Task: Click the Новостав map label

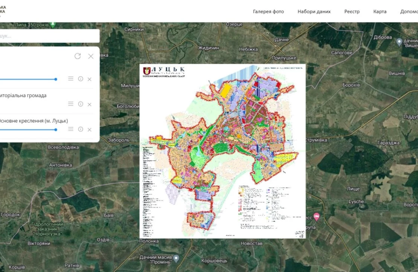Action: click(252, 243)
